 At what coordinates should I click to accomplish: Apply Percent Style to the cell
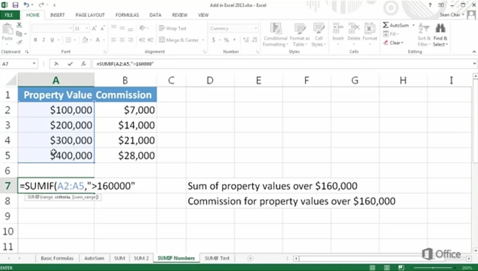tap(226, 40)
